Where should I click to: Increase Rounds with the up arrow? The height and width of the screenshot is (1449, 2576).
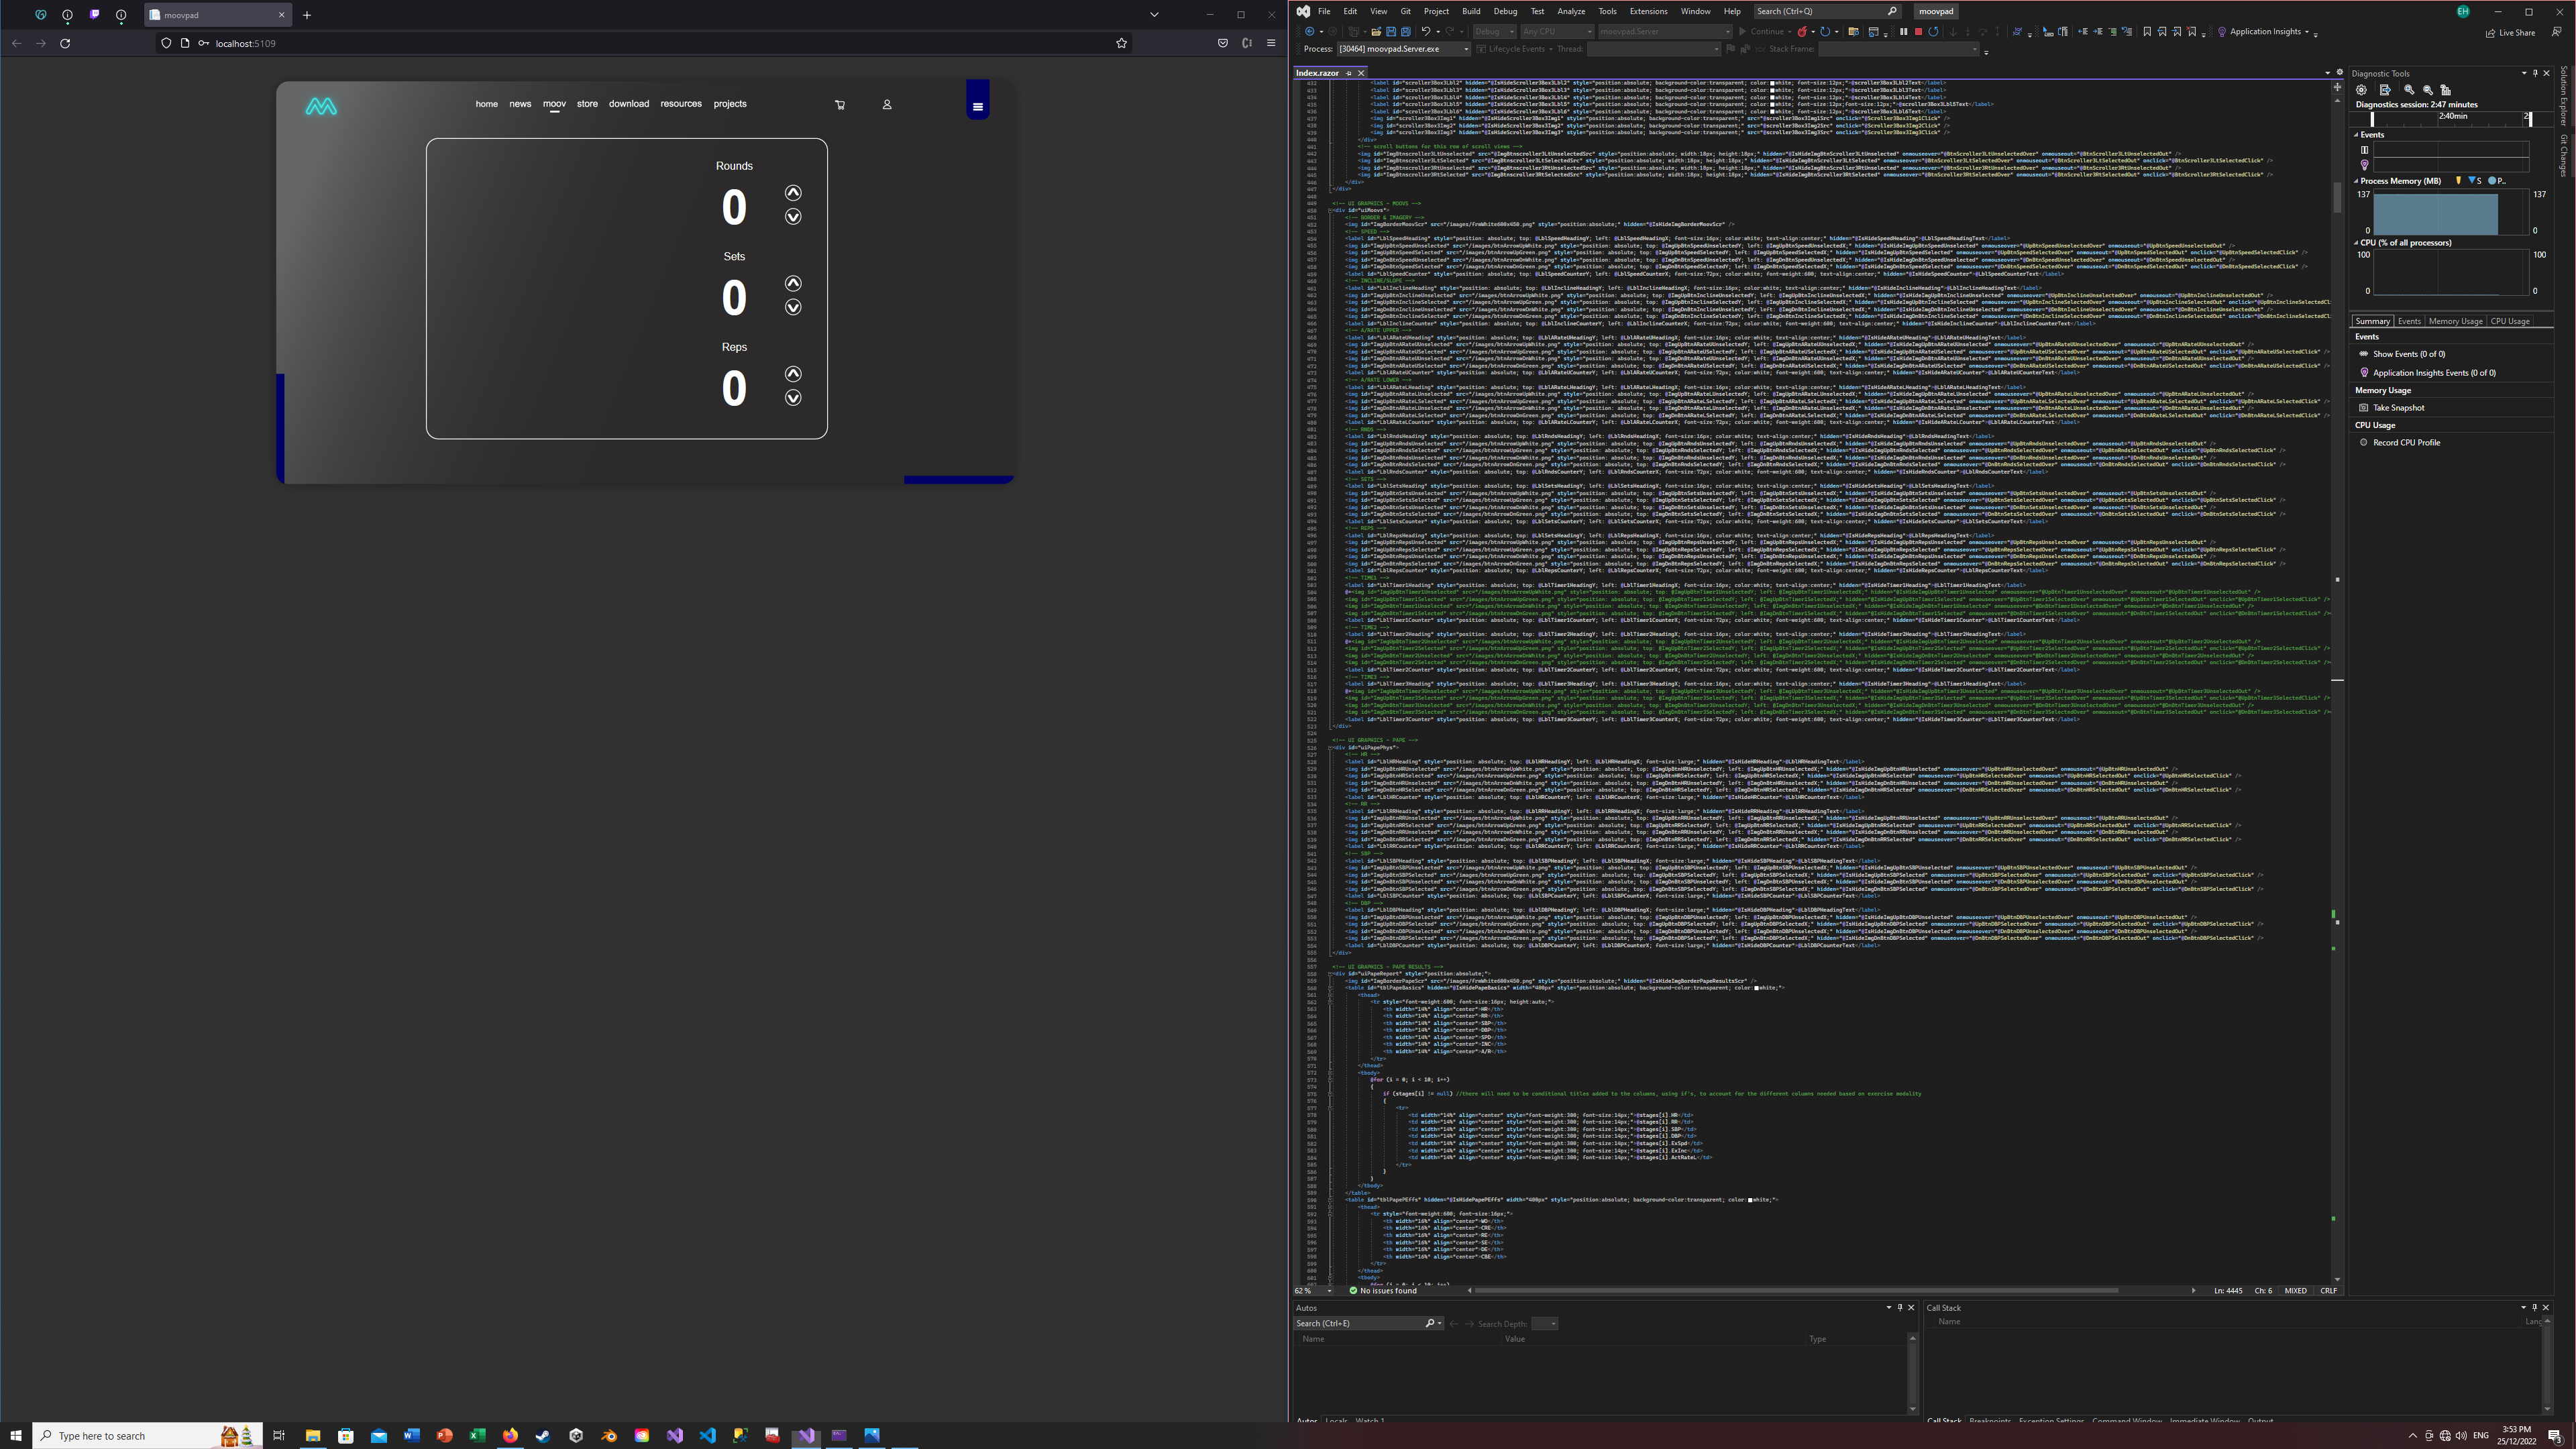pos(793,193)
